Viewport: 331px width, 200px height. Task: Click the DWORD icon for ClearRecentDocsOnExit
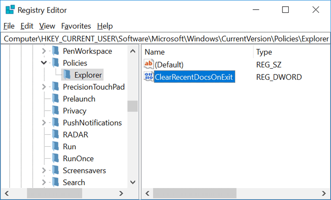pos(149,77)
